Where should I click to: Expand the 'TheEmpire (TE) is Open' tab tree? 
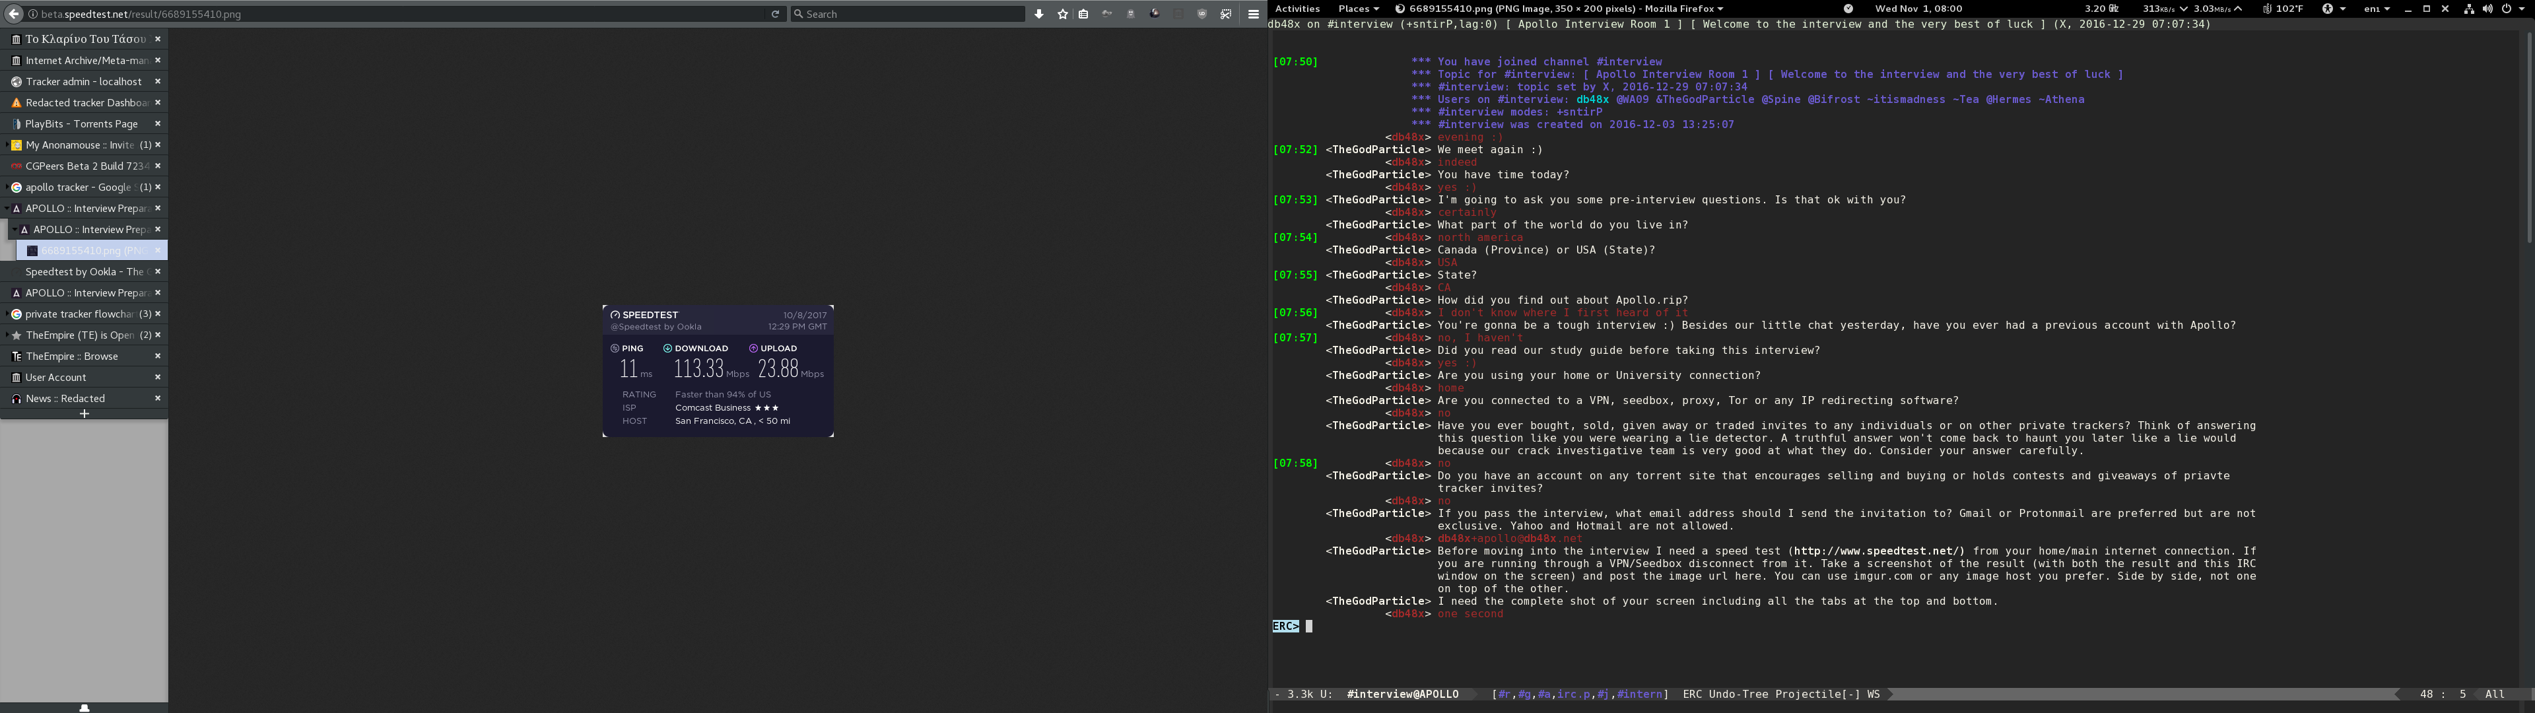pos(6,335)
